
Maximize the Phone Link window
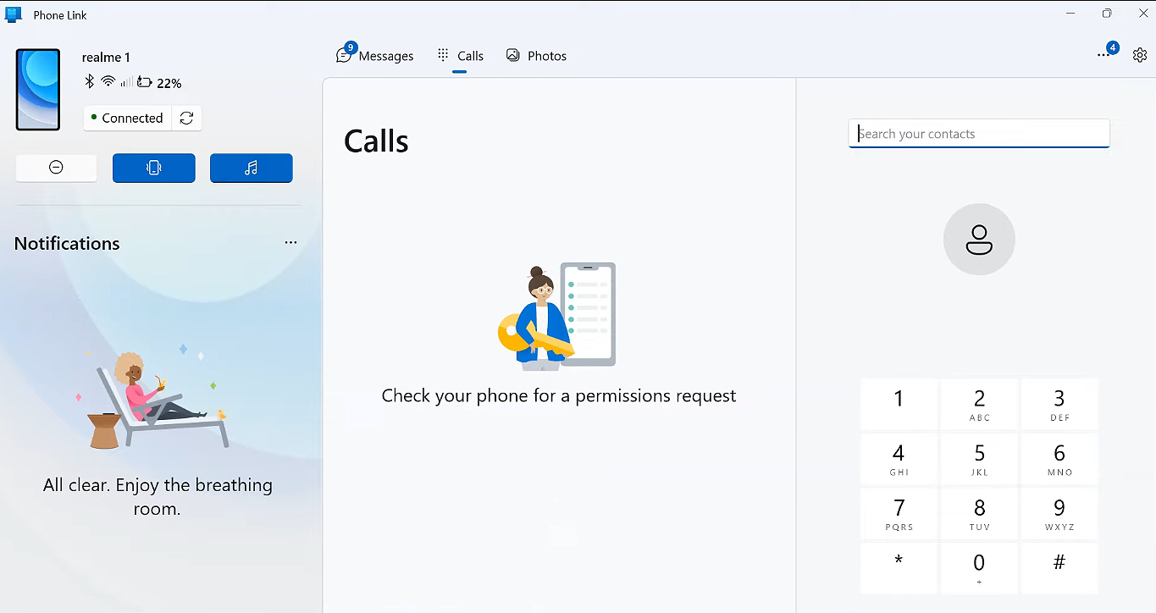pos(1107,14)
